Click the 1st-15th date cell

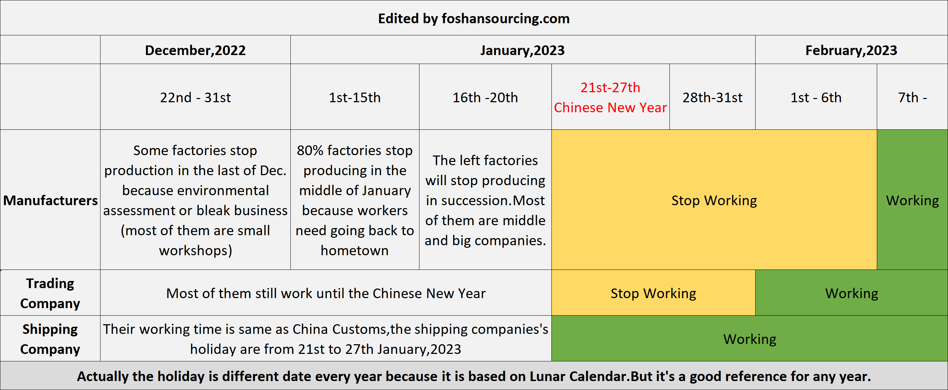(355, 97)
